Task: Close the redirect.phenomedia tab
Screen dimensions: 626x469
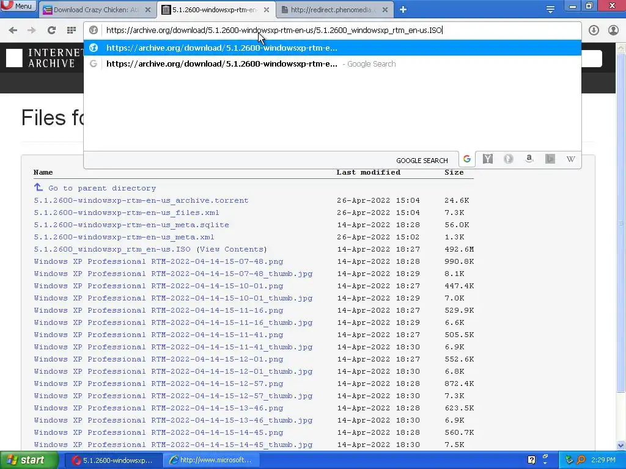Action: click(x=385, y=10)
